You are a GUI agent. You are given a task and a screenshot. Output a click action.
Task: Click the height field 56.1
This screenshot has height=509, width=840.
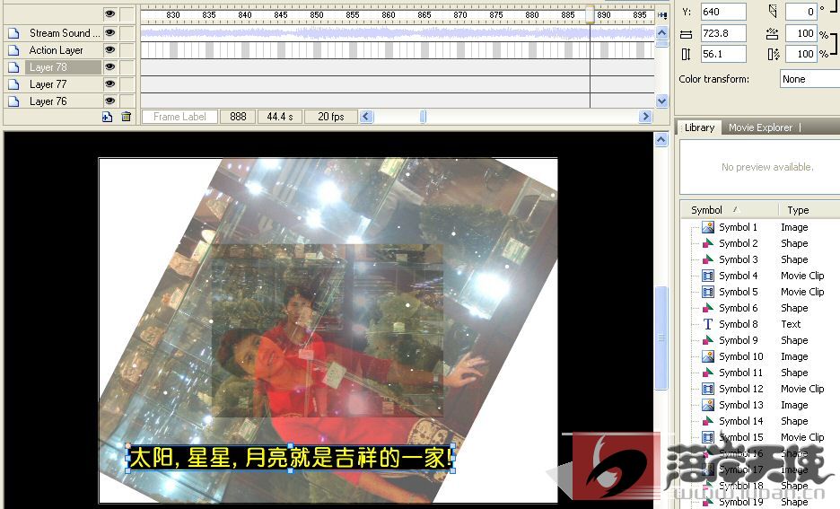point(723,54)
